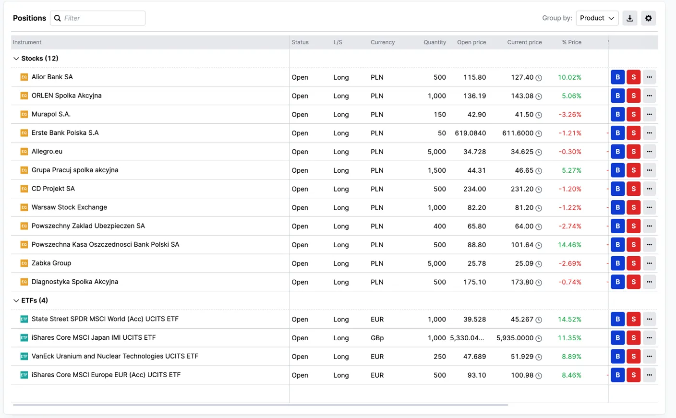Screen dimensions: 676x418
Task: Focus the Filter input field
Action: tap(97, 18)
